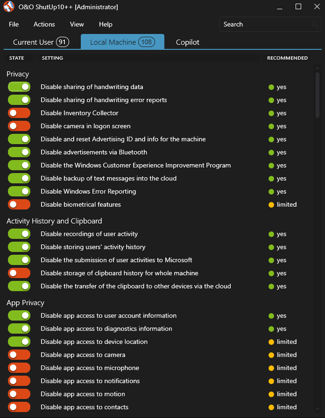Enable Disable app access to motion switch

19,394
